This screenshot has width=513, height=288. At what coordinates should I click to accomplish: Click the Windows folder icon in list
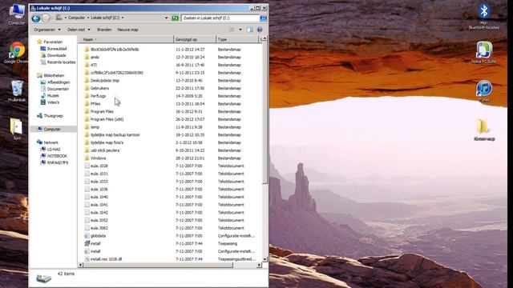tap(87, 158)
